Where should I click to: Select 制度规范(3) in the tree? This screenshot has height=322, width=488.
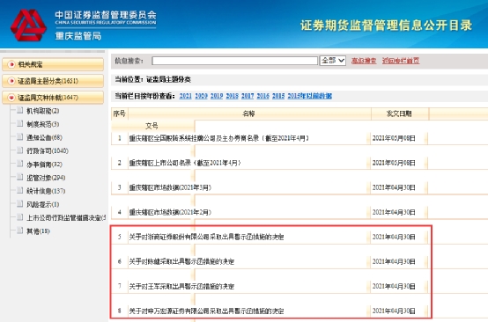42,124
